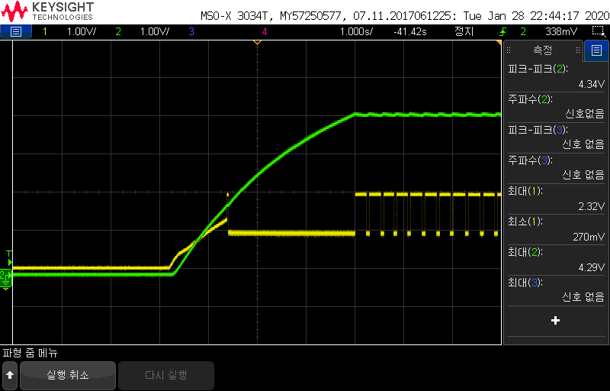Add a new measurement with plus icon
This screenshot has height=391, width=610.
coord(556,321)
